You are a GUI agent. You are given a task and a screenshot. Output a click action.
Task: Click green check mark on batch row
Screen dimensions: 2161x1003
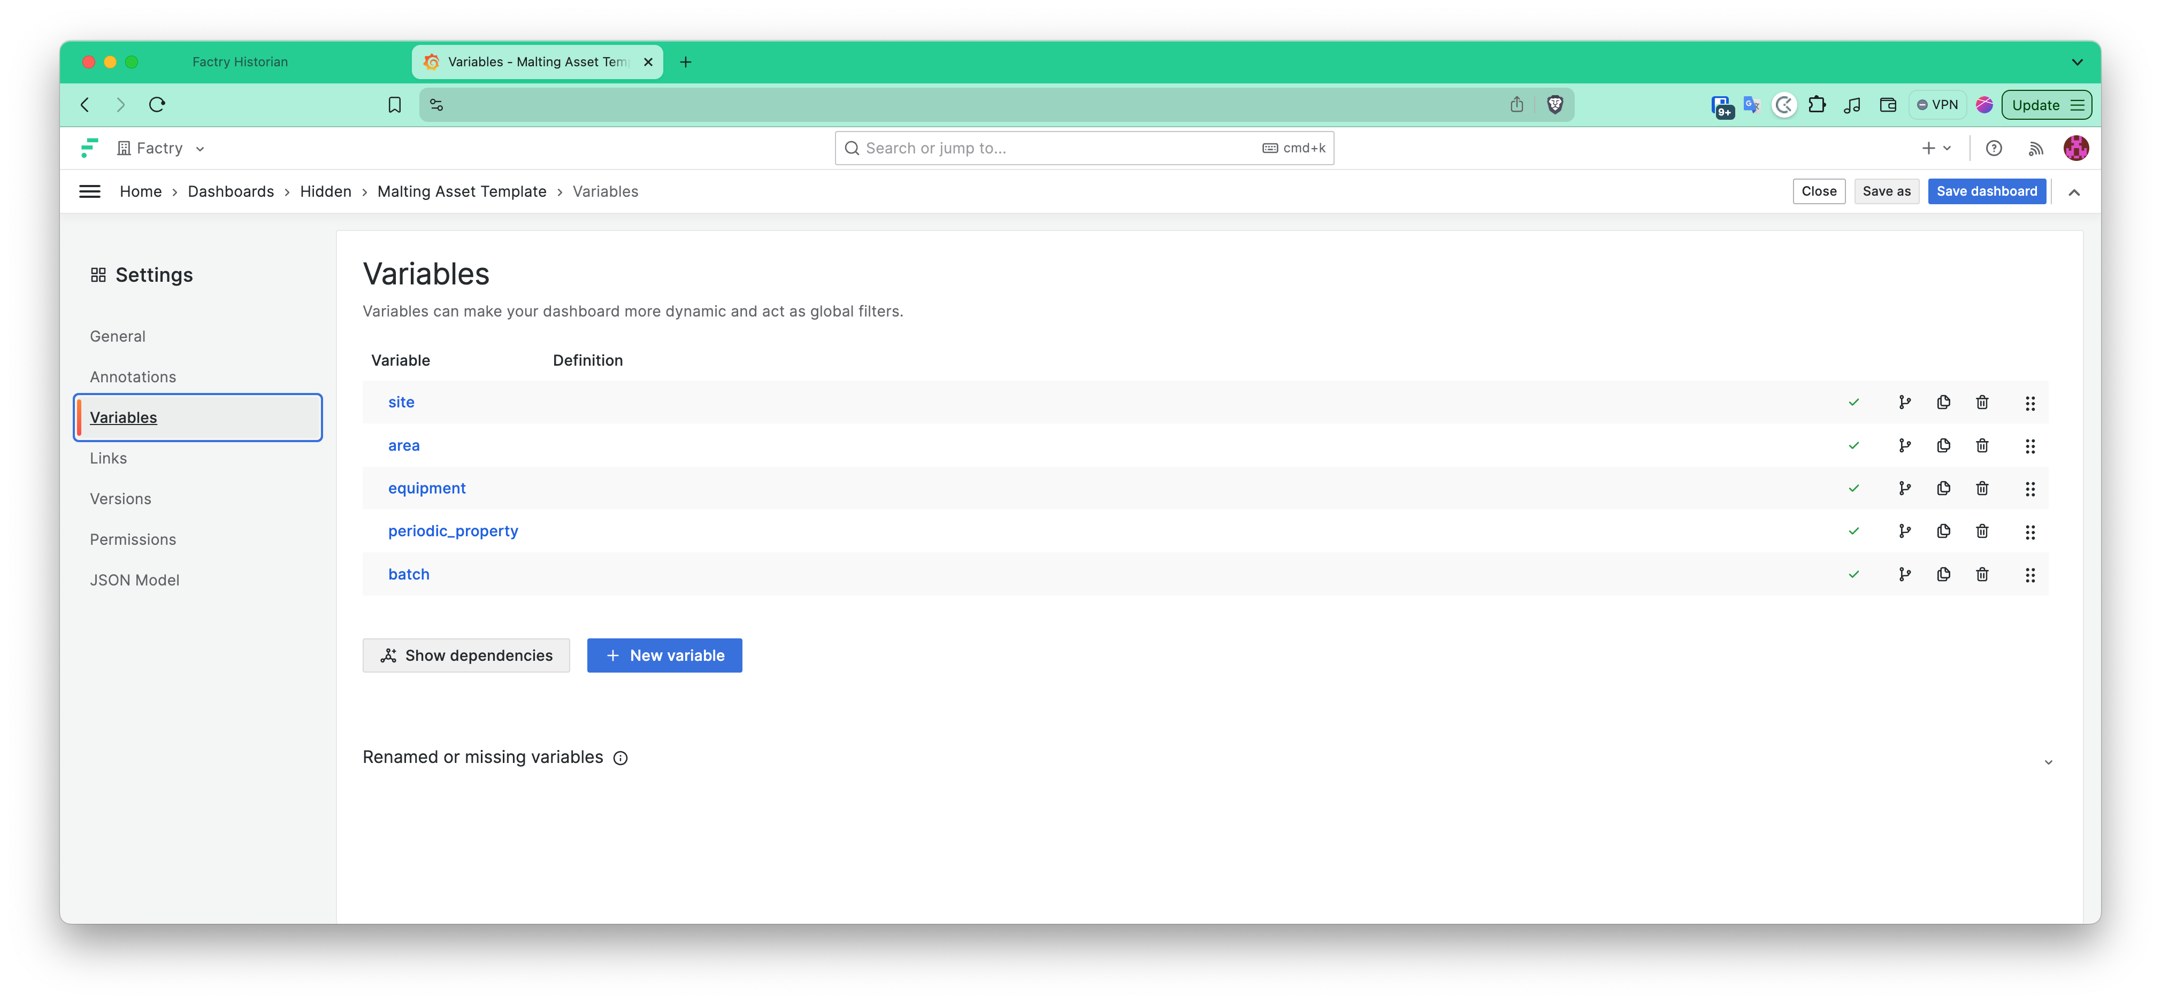point(1853,574)
